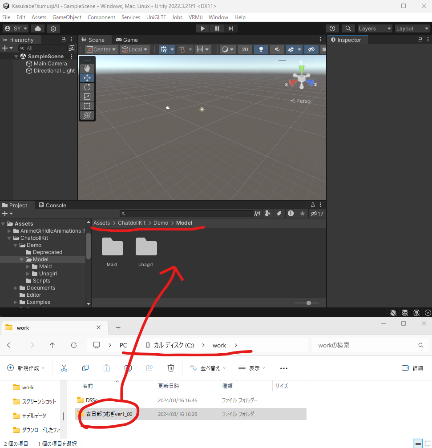Open the Undo History button
Image resolution: width=432 pixels, height=448 pixels.
(x=332, y=28)
